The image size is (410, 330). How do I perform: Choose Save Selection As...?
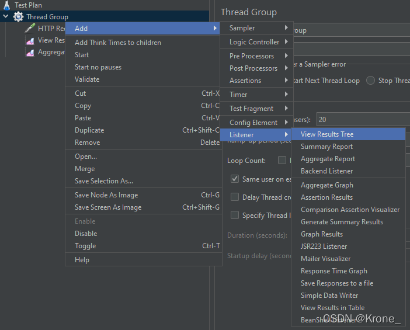pos(143,181)
